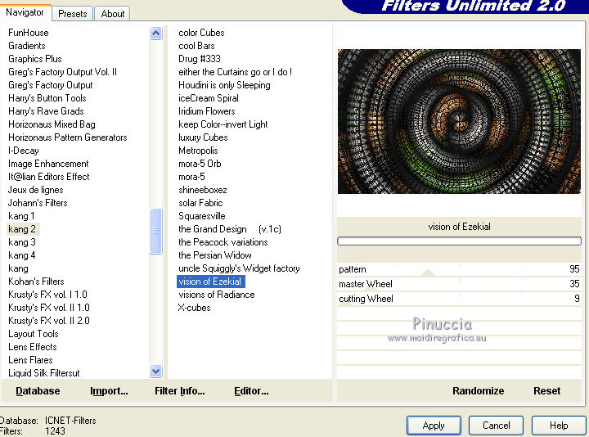Select the kang 1 category
The height and width of the screenshot is (437, 589).
tap(21, 216)
